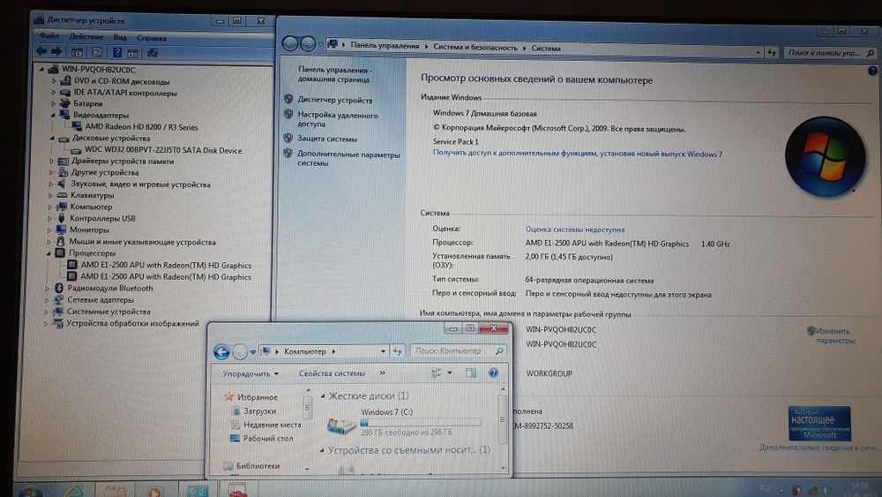Viewport: 882px width, 497px height.
Task: Toggle preview pane icon in Explorer
Action: (471, 373)
